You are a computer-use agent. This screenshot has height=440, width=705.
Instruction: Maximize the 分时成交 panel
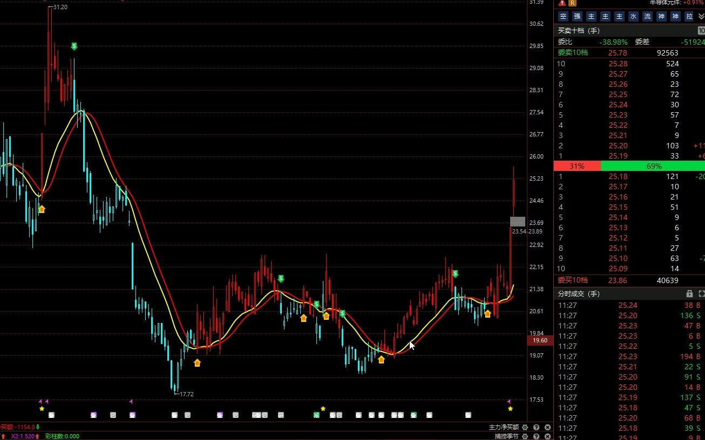(701, 294)
